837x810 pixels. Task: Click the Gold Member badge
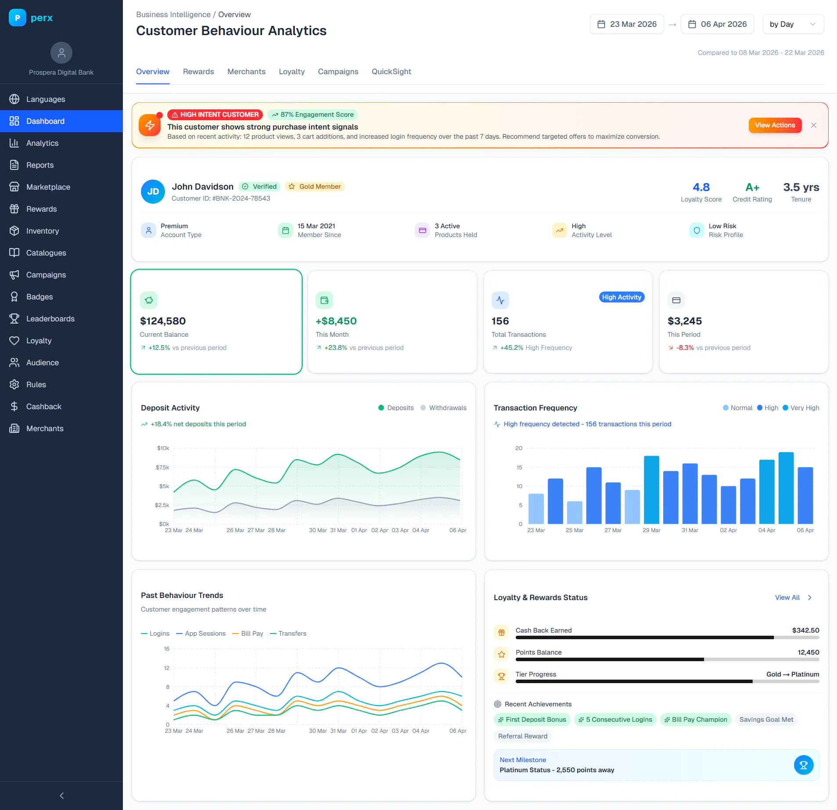(315, 187)
